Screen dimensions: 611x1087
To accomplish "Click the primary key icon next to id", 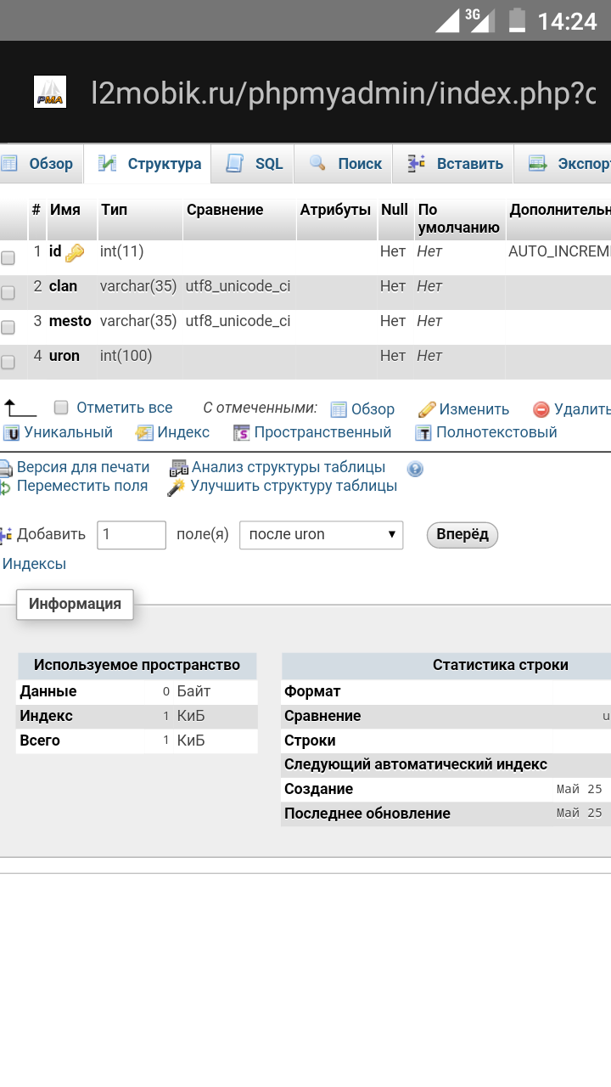I will click(x=75, y=252).
